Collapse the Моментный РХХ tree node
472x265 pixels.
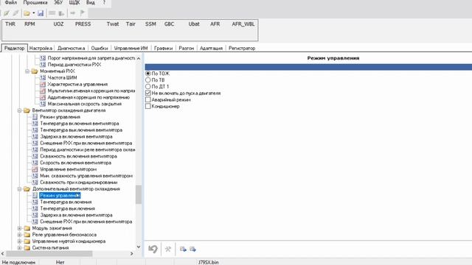click(x=27, y=71)
